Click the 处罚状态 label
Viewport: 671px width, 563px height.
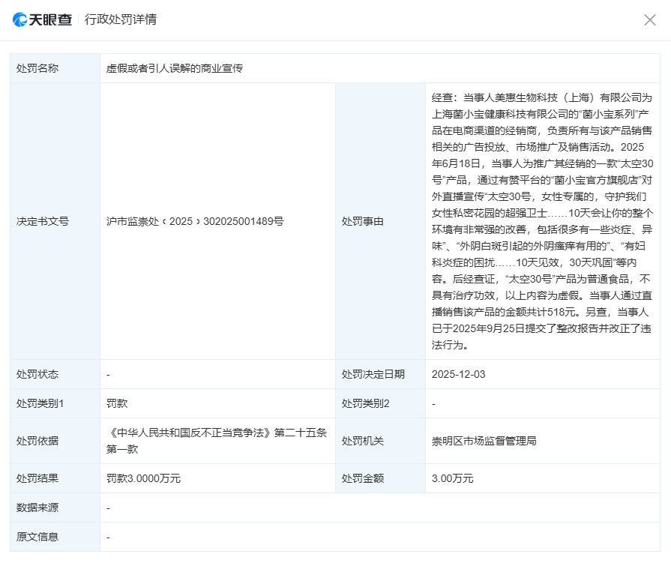pos(37,374)
